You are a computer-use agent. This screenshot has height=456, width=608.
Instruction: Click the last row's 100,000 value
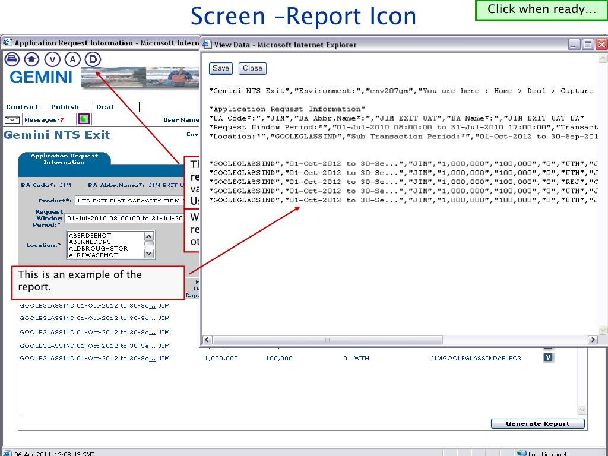[279, 358]
